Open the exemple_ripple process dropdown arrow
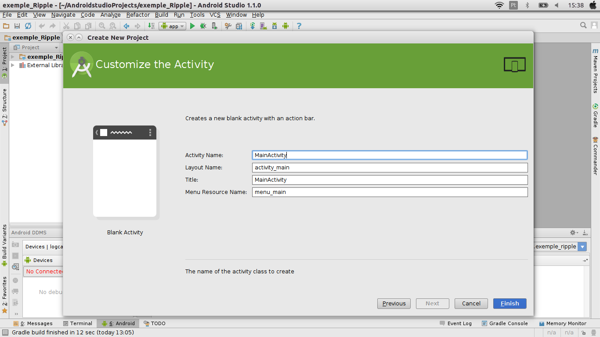The width and height of the screenshot is (600, 337). [x=582, y=247]
